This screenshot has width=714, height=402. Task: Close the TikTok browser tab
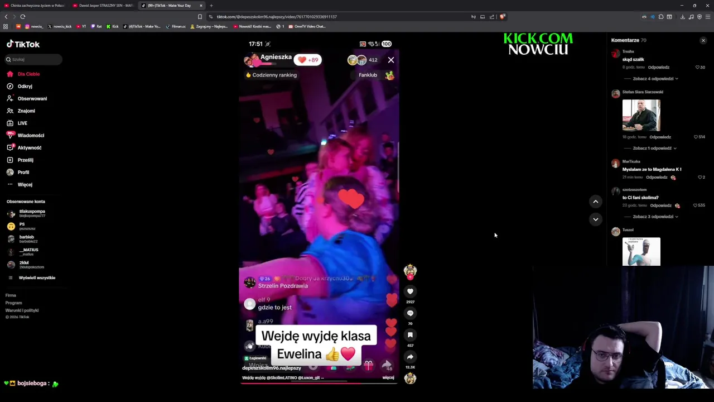(x=201, y=6)
